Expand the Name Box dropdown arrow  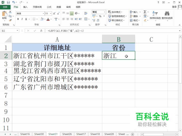17,31
